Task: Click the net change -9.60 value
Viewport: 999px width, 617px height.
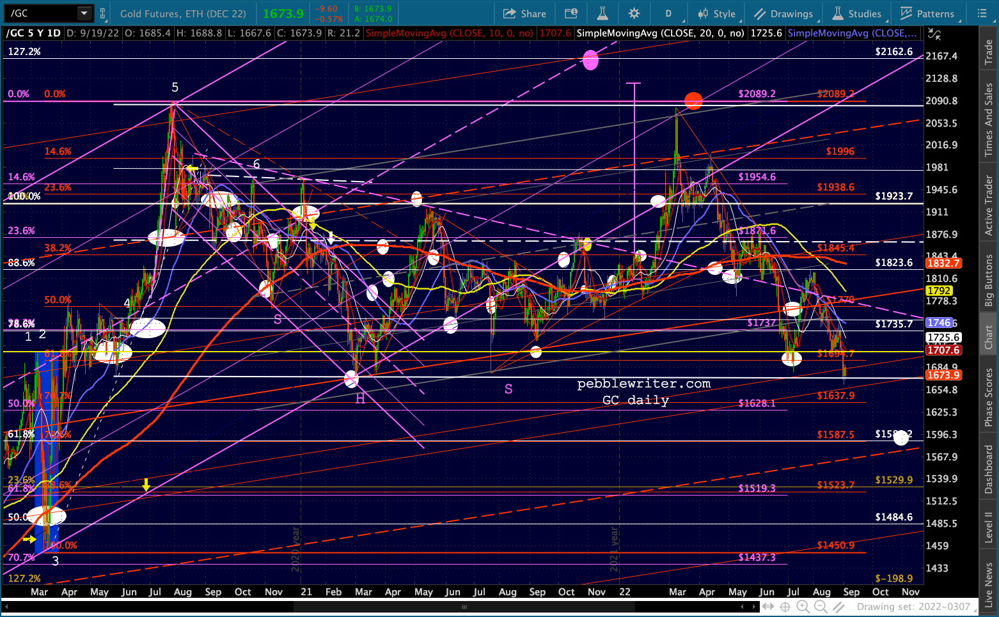Action: tap(327, 9)
